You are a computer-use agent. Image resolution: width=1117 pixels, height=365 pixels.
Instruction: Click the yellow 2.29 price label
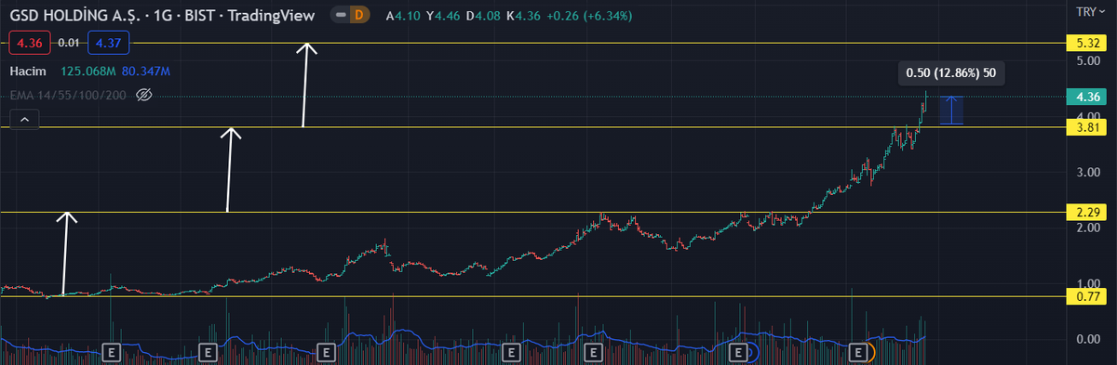tap(1087, 213)
